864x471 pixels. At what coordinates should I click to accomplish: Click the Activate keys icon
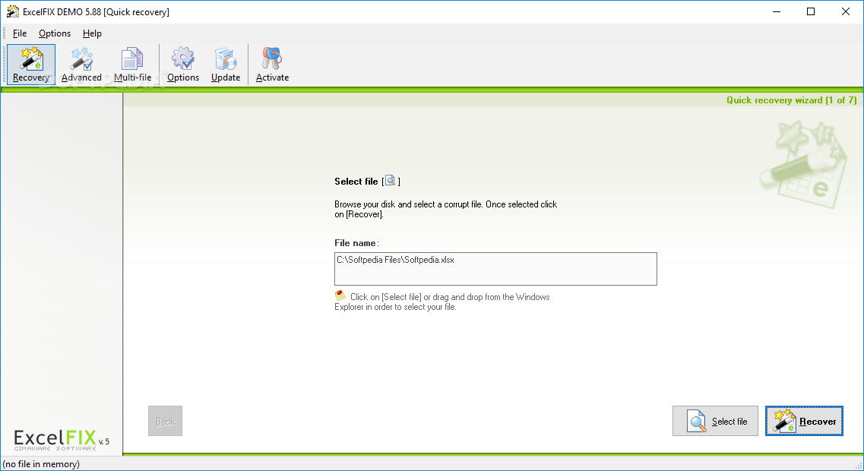(272, 65)
